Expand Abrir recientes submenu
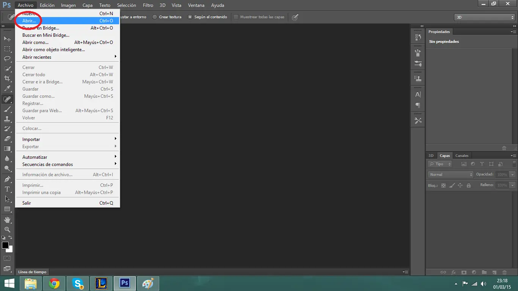This screenshot has width=518, height=291. click(67, 57)
